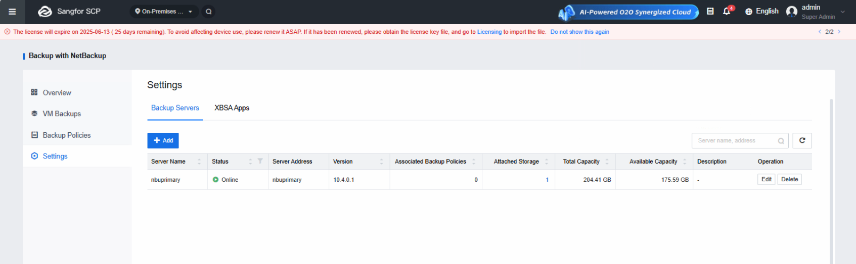Click the vertical scrollbar of settings panel
Image resolution: width=856 pixels, height=264 pixels.
coord(831,181)
